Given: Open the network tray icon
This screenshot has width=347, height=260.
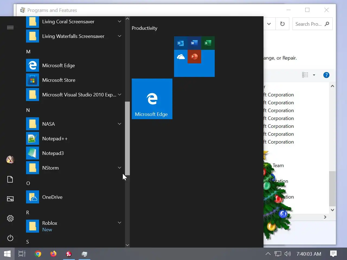Looking at the screenshot, I should pyautogui.click(x=278, y=254).
